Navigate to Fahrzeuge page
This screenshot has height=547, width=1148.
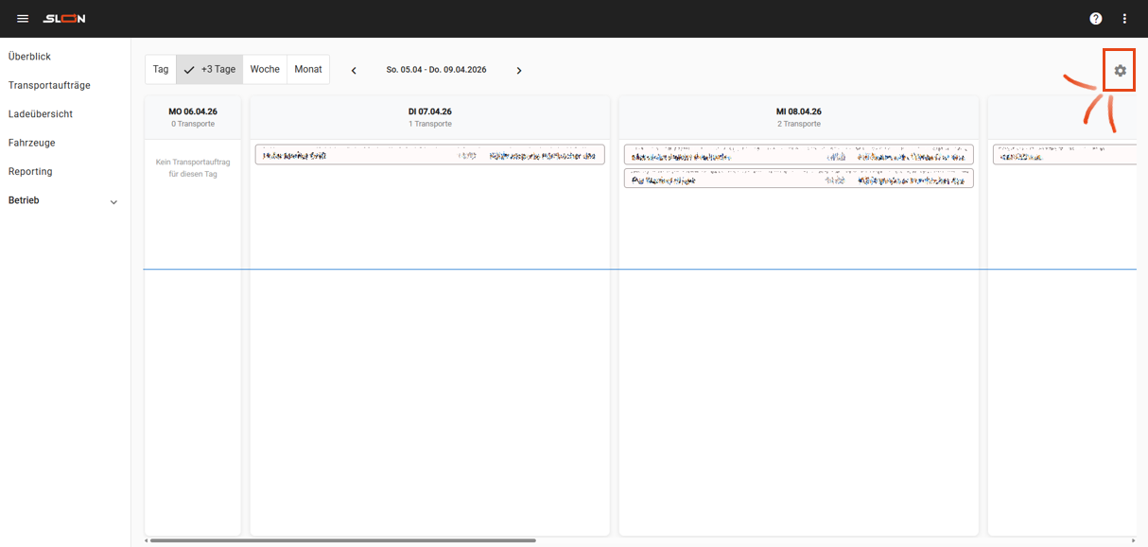[x=31, y=143]
